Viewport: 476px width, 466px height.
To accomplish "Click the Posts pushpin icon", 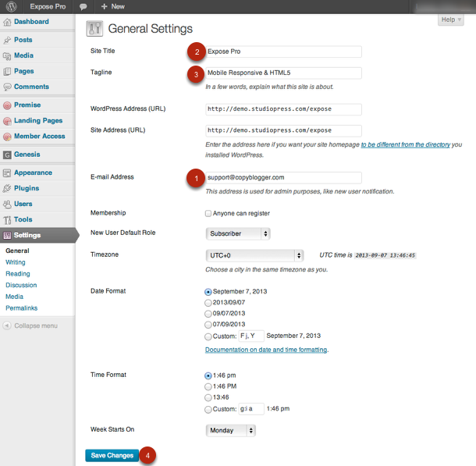I will 7,40.
